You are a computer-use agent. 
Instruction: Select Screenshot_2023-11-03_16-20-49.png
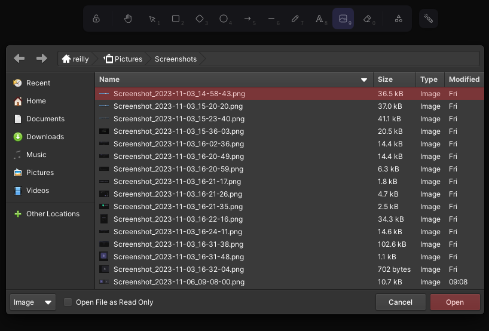(289, 157)
